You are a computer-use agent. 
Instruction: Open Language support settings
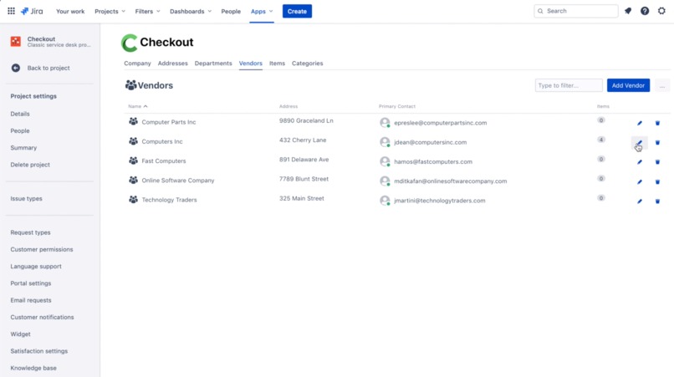pos(36,267)
